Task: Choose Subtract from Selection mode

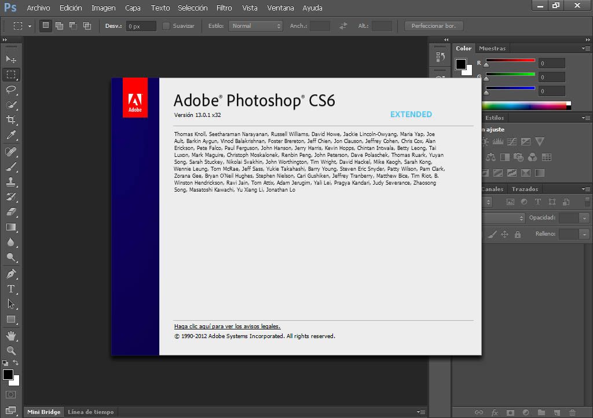Action: tap(74, 25)
